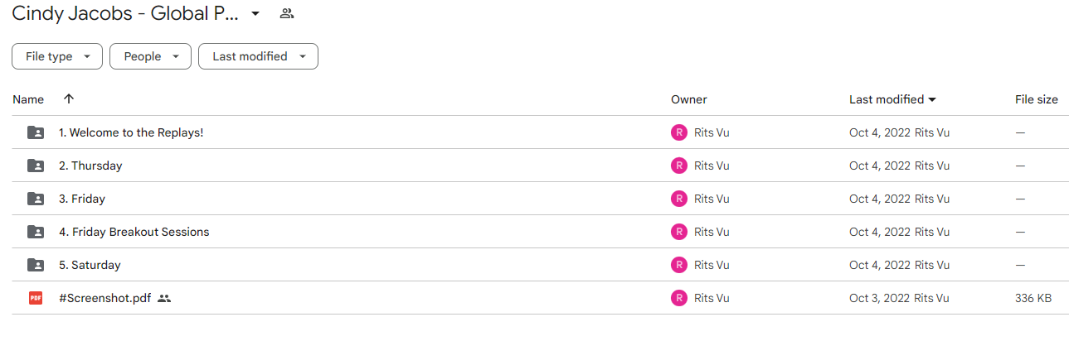1069x341 pixels.
Task: Click the Owner column header
Action: (x=689, y=99)
